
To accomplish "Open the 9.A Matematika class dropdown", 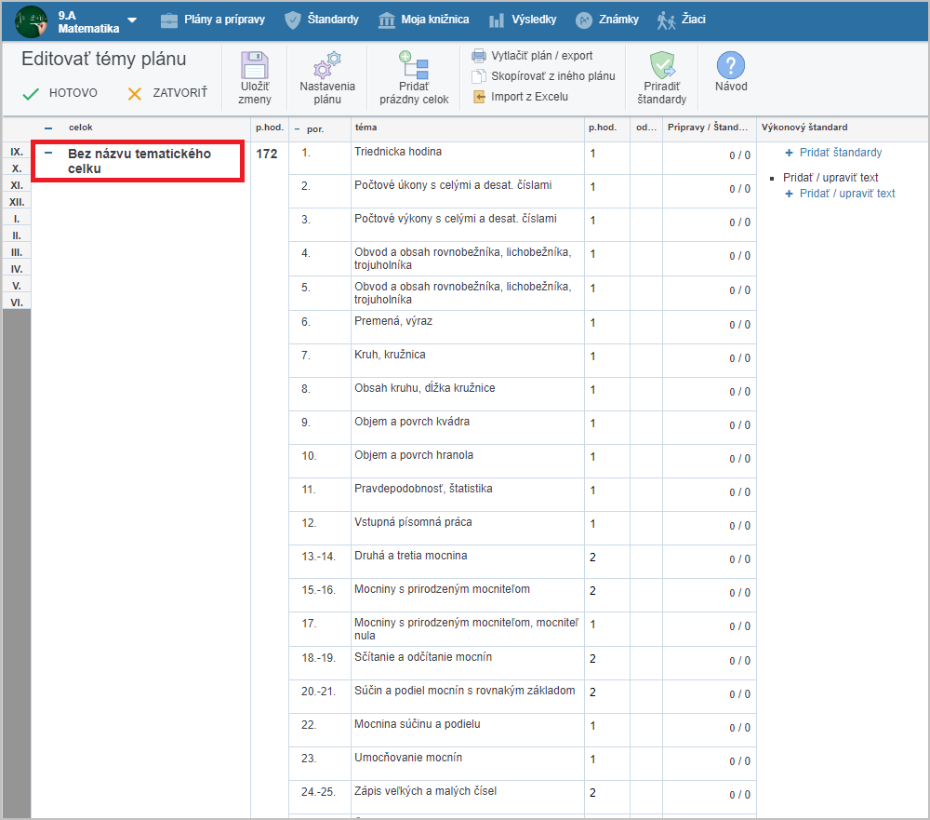I will (132, 20).
